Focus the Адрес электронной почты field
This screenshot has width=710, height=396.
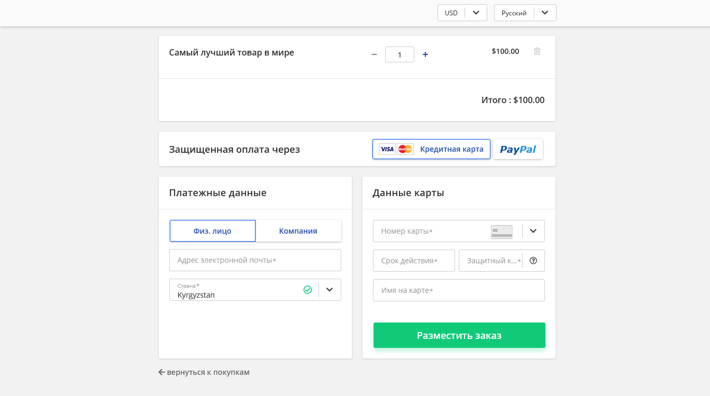[x=255, y=260]
